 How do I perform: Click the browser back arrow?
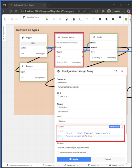(4, 11)
